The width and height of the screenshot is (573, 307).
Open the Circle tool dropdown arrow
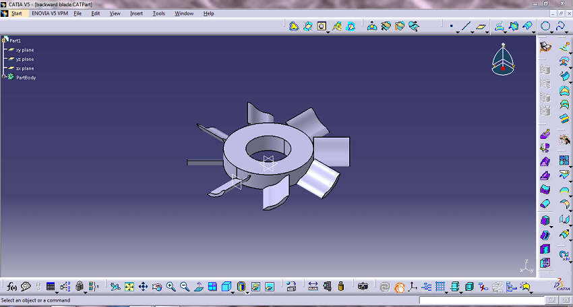[x=552, y=32]
